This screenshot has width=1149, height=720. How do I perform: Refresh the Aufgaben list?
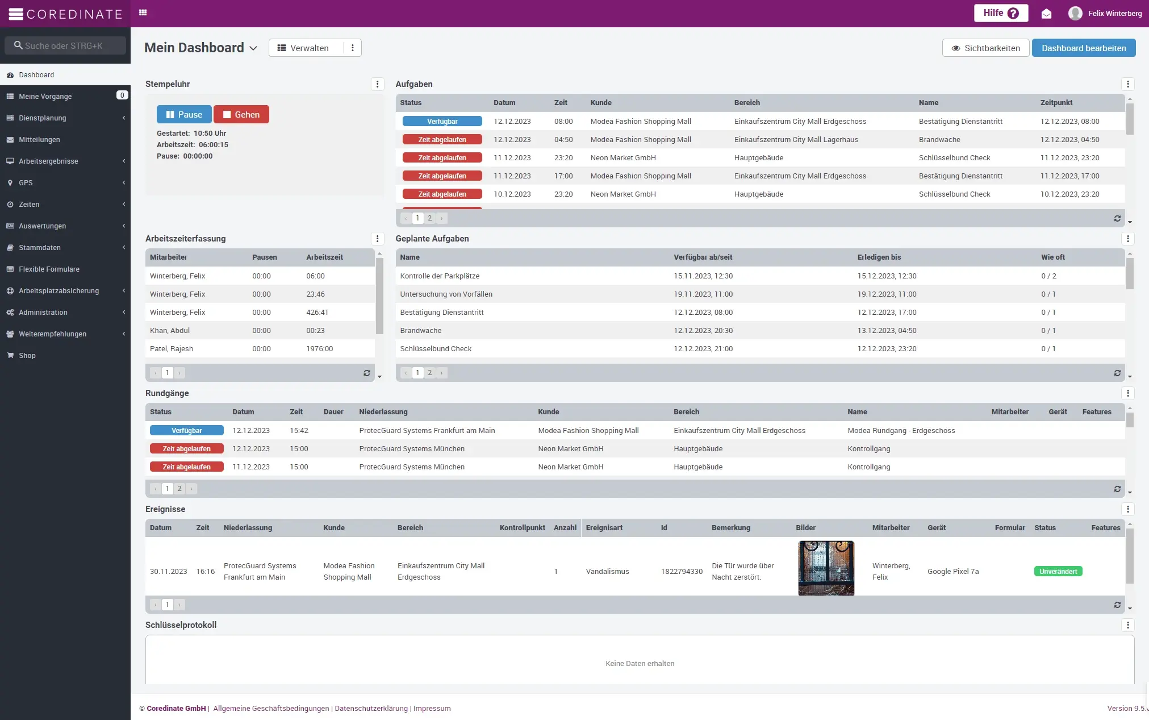1117,218
